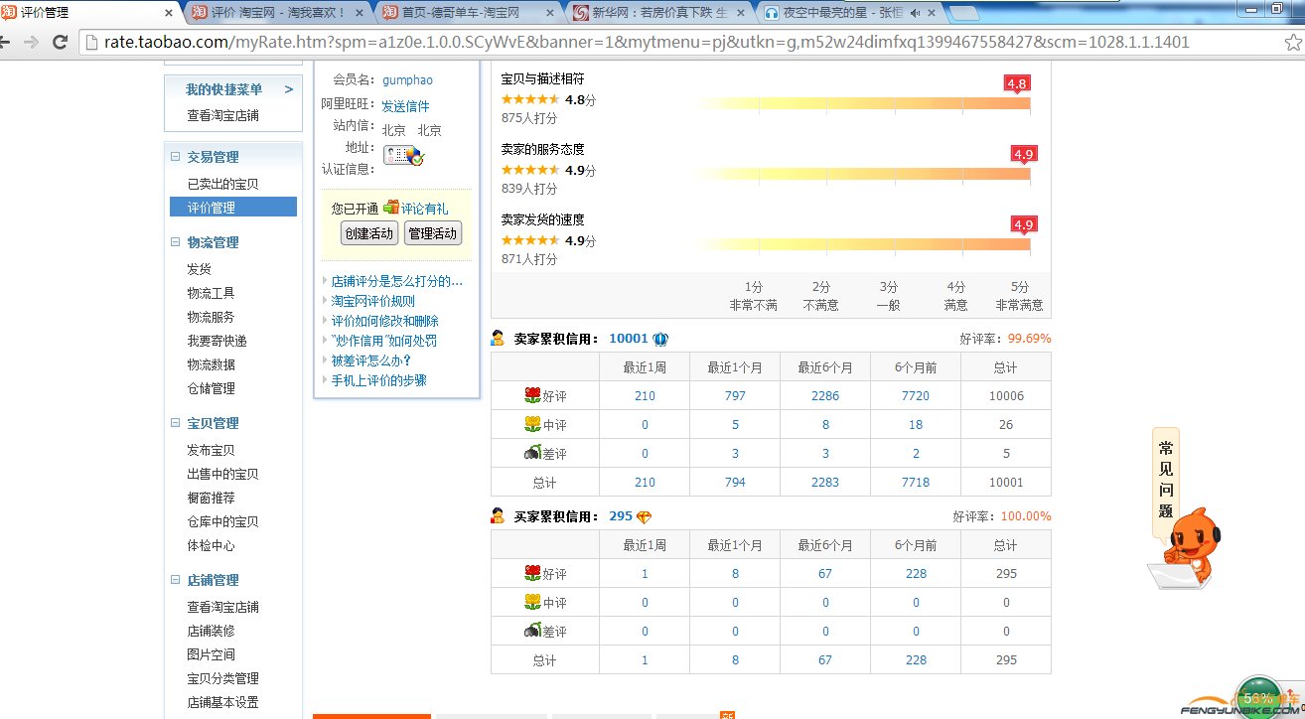Reload the page with the refresh icon
The image size is (1305, 719).
click(60, 43)
